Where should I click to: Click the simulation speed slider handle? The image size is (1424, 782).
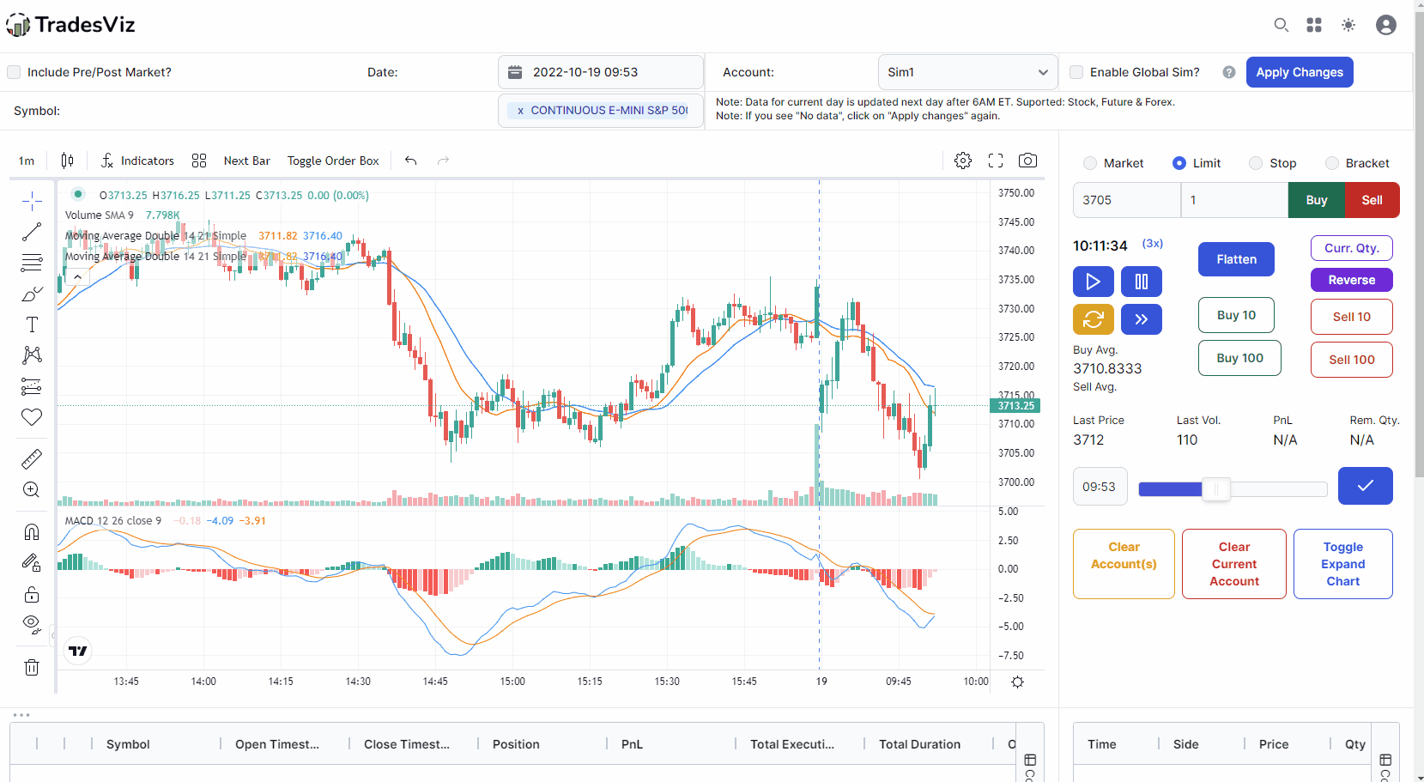pyautogui.click(x=1216, y=489)
